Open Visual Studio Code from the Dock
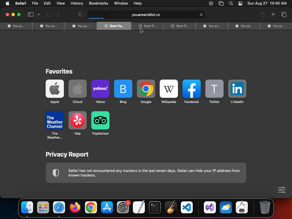 [x=186, y=207]
